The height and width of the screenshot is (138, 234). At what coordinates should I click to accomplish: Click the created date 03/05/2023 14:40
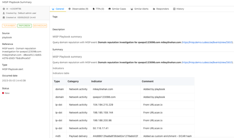point(27,18)
